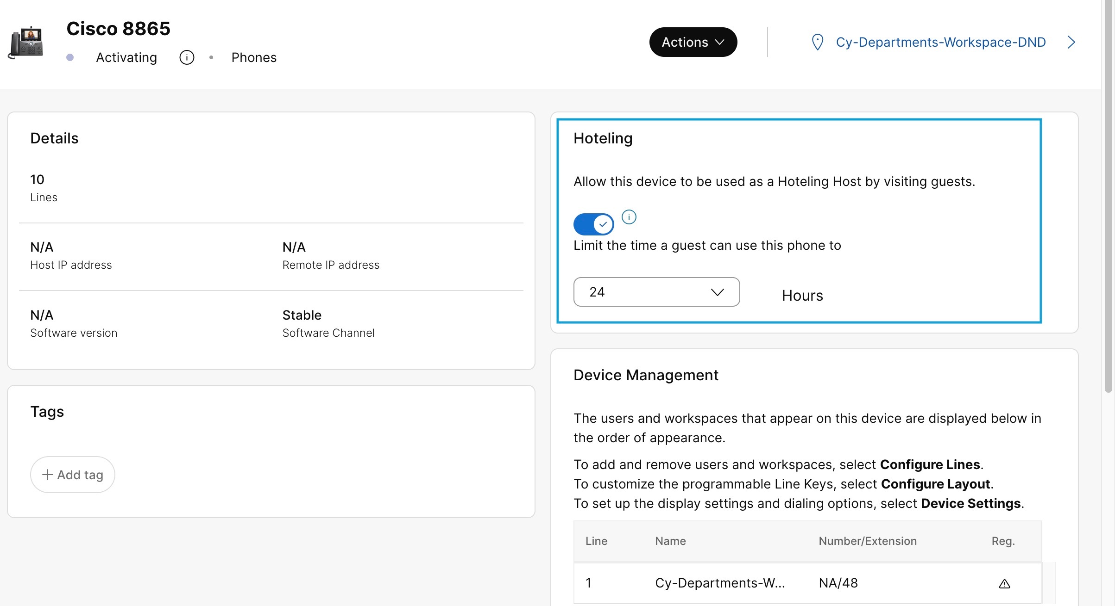Click the Number/Extension column header
1115x606 pixels.
click(x=868, y=541)
